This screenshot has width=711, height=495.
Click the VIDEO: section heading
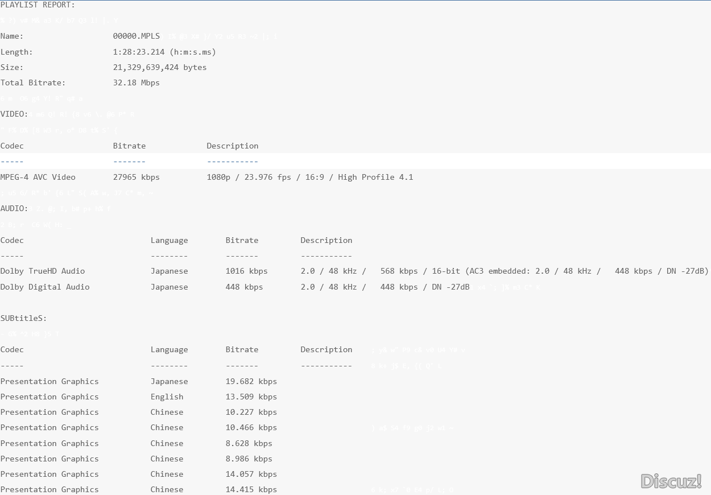click(x=14, y=114)
